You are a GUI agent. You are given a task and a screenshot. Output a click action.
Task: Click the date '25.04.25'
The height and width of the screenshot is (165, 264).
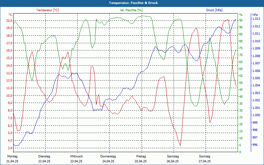(x=141, y=161)
